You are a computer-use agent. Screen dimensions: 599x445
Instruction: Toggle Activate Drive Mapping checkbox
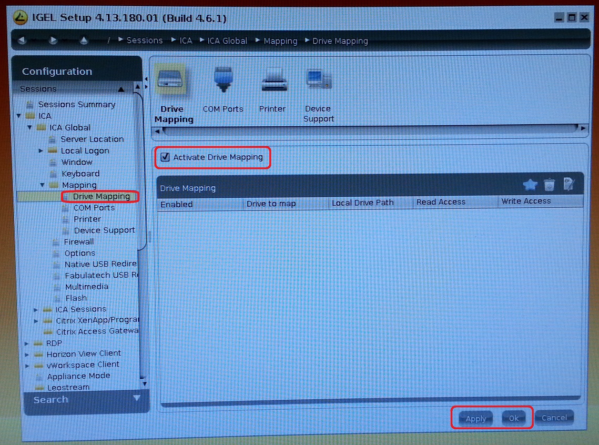(165, 157)
